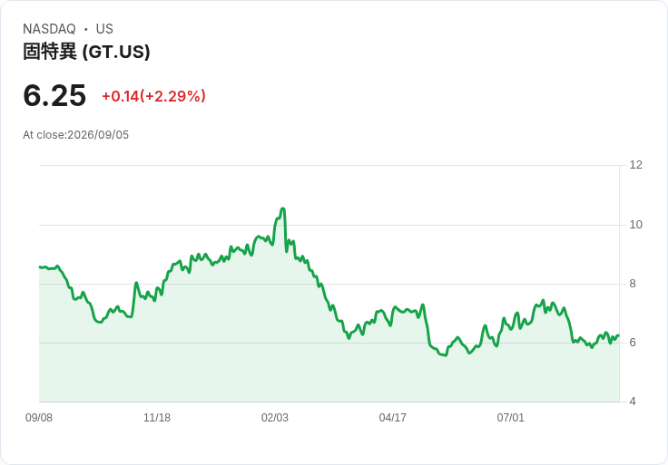
Task: Select the 11/18 date label on the x-axis
Action: tap(157, 418)
